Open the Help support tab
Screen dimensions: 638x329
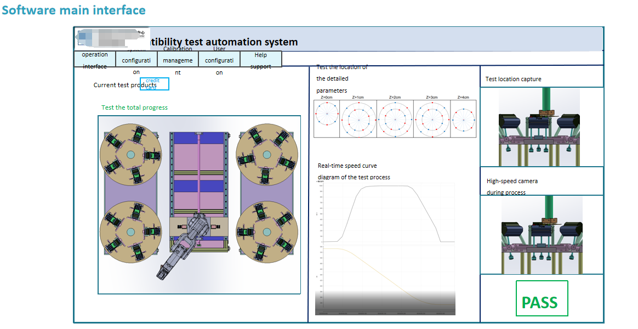(x=261, y=59)
